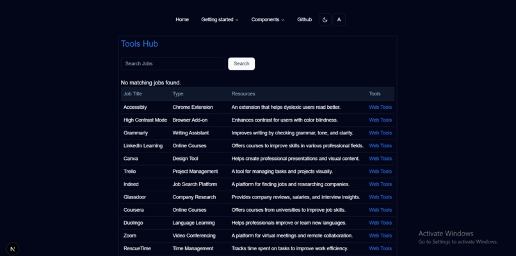Click the Company Research type cell
Screen dimensions: 516x256
[x=194, y=197]
